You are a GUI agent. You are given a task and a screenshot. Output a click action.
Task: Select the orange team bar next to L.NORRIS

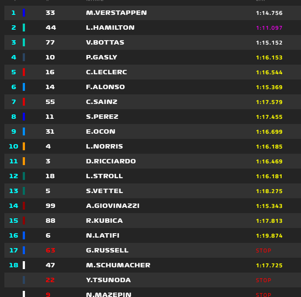[24, 146]
